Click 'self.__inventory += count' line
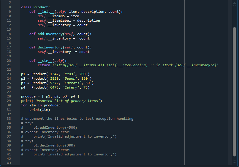239x167 pixels. click(x=64, y=38)
